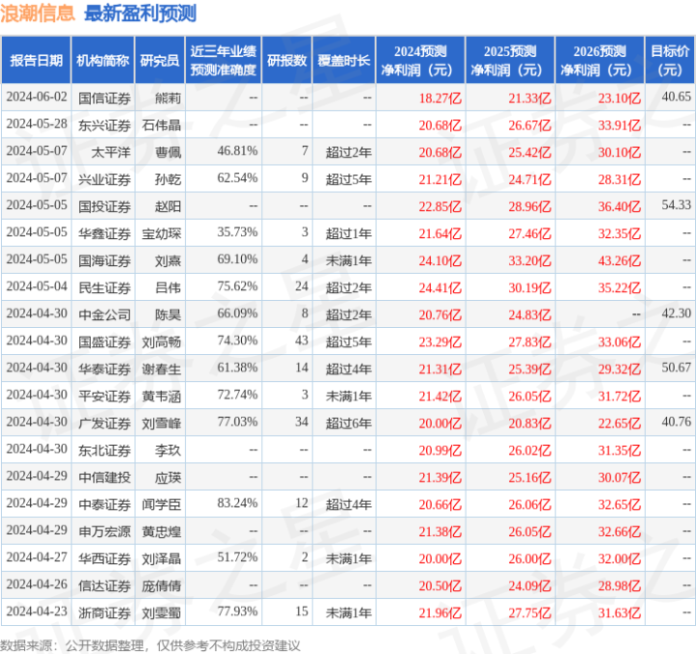Screen dimensions: 696x654
Task: Select the 平安证券 institution cell
Action: coord(105,396)
